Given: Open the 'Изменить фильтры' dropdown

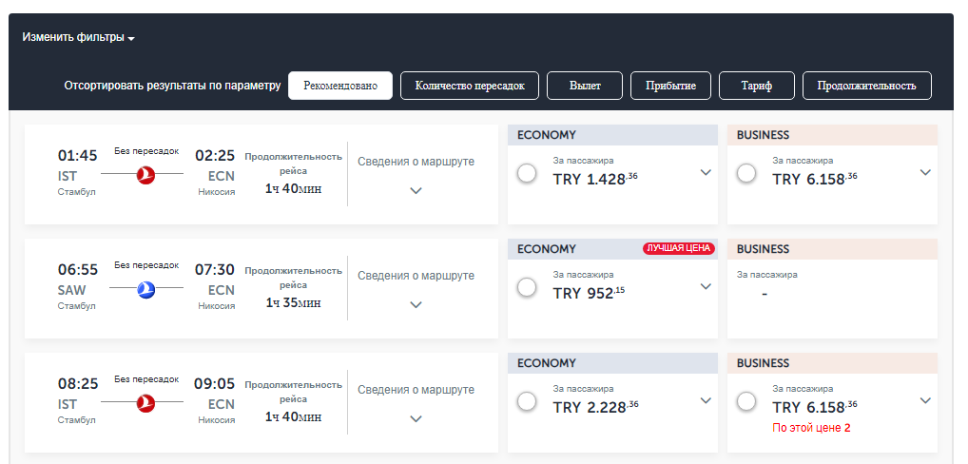Looking at the screenshot, I should (x=79, y=38).
